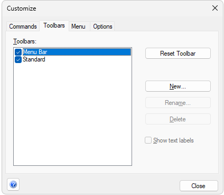This screenshot has height=195, width=224.
Task: Click the 'Show text labels' caption text
Action: (x=173, y=140)
